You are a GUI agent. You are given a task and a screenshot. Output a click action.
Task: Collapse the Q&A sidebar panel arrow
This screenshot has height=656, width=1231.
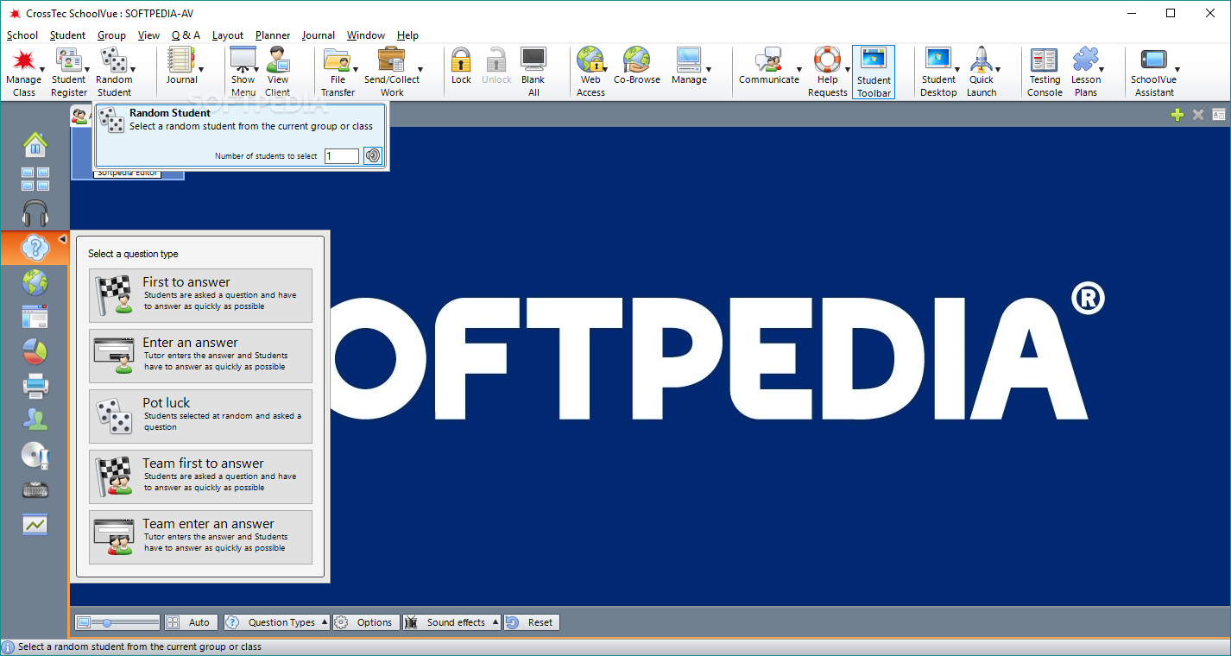coord(62,239)
